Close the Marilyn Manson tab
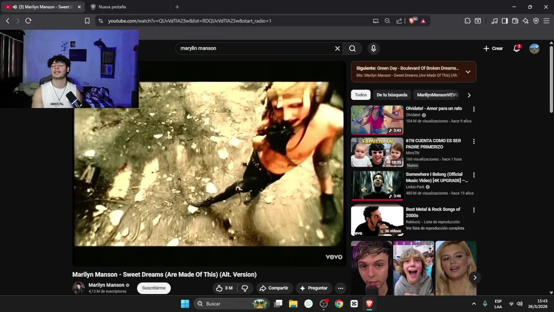The width and height of the screenshot is (554, 312). (79, 7)
